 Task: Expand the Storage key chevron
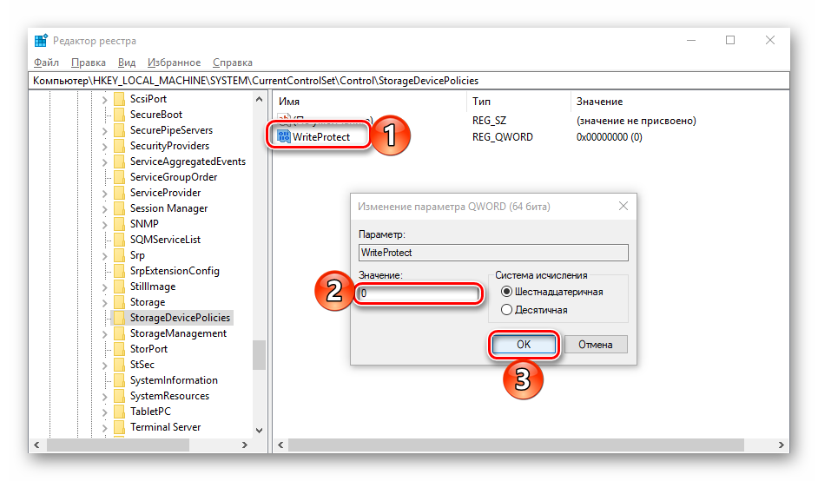(104, 302)
